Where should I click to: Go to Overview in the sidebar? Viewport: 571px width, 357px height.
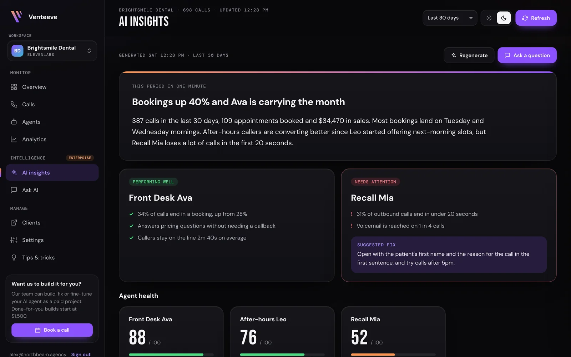point(52,87)
